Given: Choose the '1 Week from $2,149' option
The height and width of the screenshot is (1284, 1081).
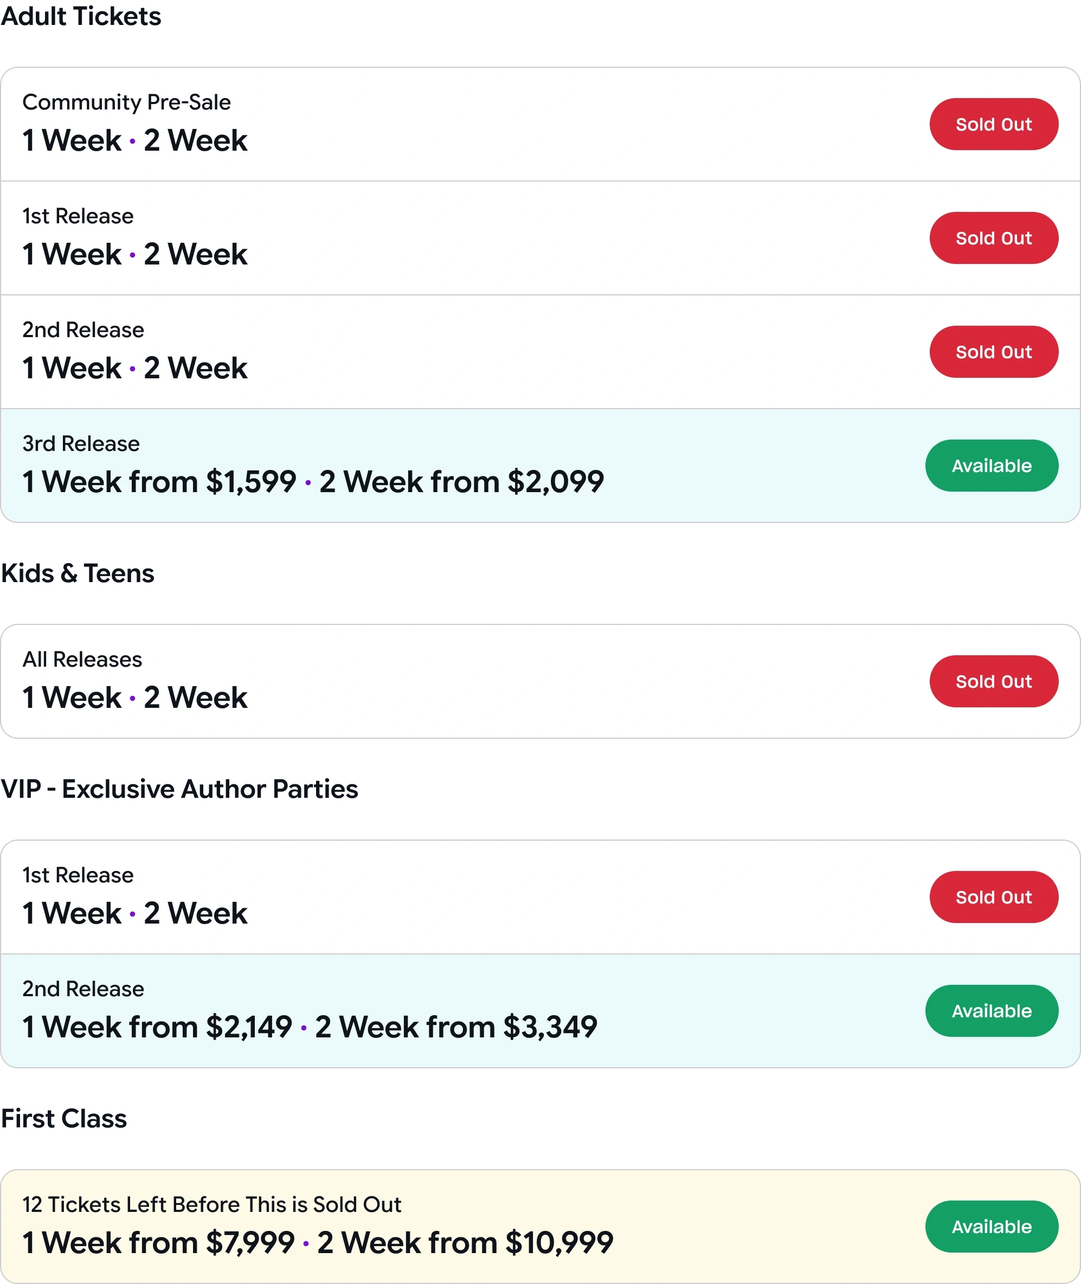Looking at the screenshot, I should click(157, 1027).
